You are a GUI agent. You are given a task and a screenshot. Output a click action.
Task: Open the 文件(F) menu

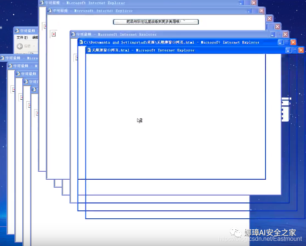22,38
